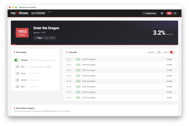Image resolution: width=189 pixels, height=126 pixels.
Task: Enable the Emby source toggle
Action: click(x=17, y=73)
